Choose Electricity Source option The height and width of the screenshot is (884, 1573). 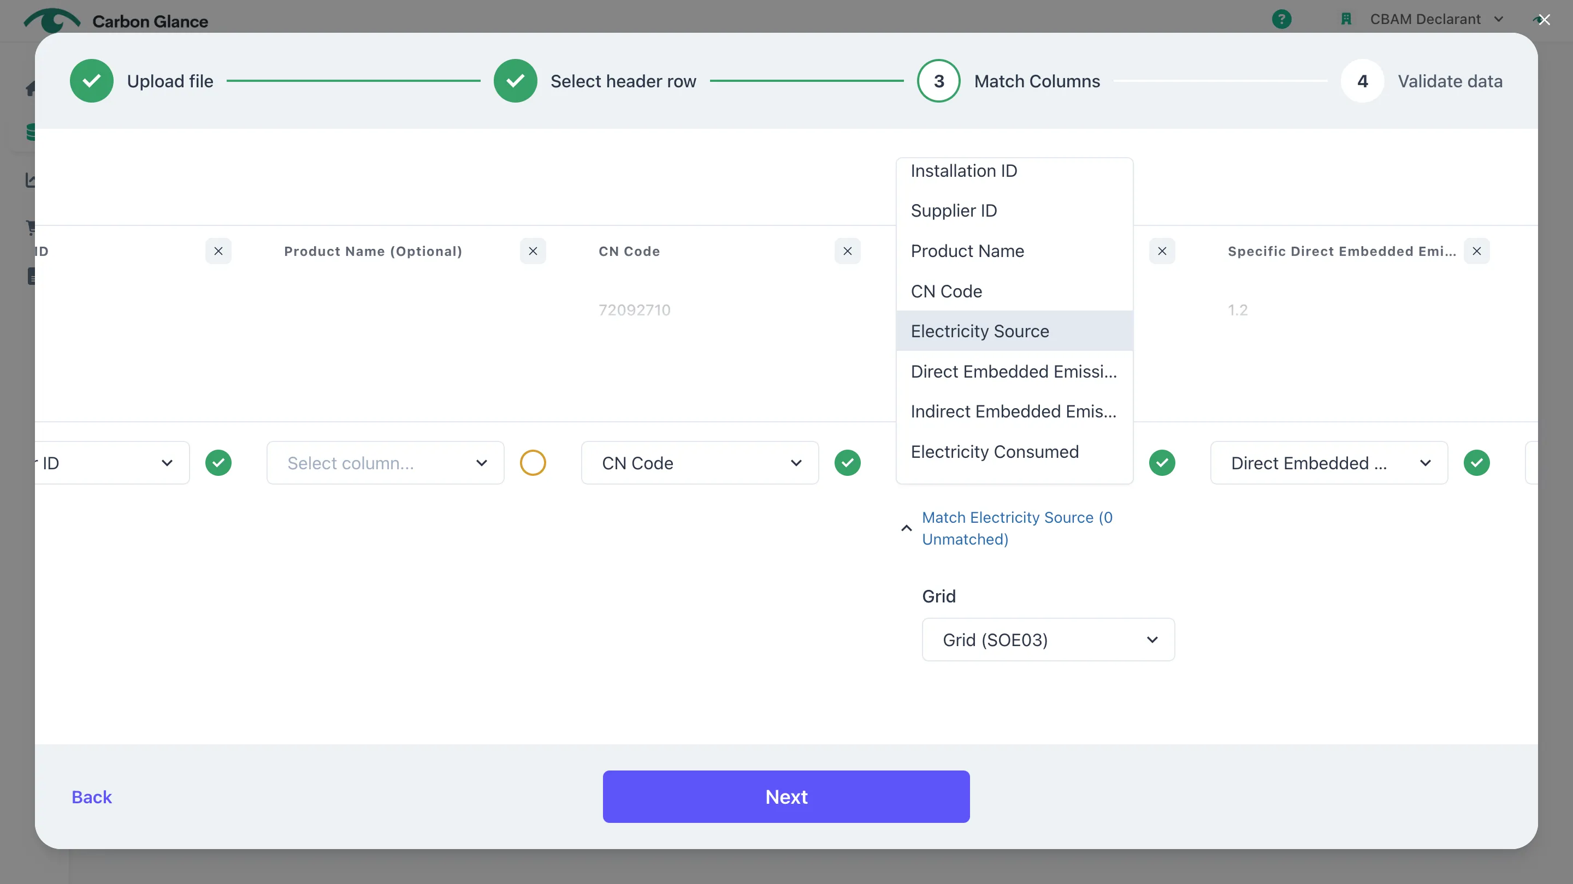[x=1014, y=331]
